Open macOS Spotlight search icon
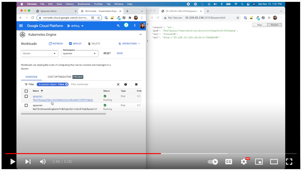 point(242,4)
